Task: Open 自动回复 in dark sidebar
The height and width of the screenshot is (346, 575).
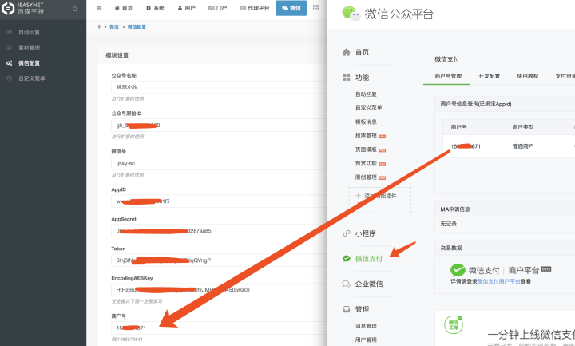Action: point(30,32)
